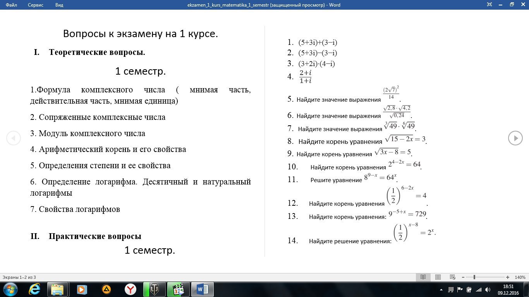The width and height of the screenshot is (529, 297).
Task: Switch to Word taskbar button
Action: [203, 289]
